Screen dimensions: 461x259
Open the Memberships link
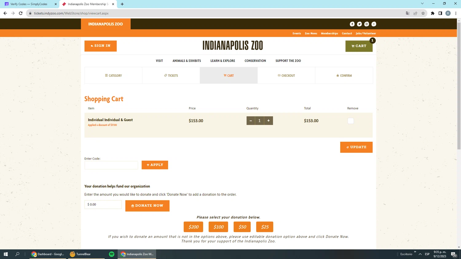pyautogui.click(x=329, y=33)
